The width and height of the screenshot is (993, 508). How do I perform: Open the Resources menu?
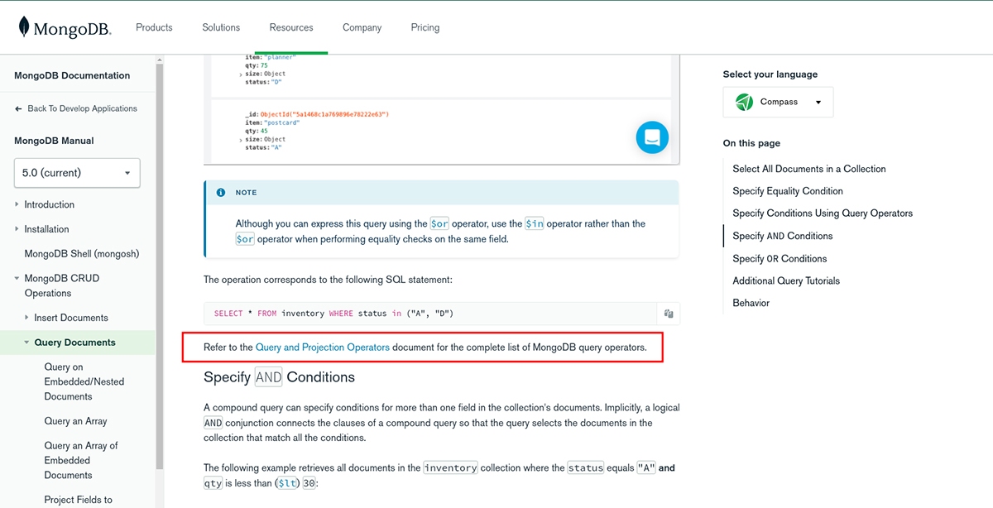290,27
